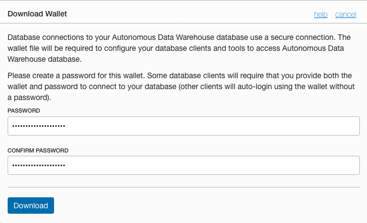The width and height of the screenshot is (367, 223).
Task: Click empty right end of Confirm Password field
Action: click(x=328, y=165)
